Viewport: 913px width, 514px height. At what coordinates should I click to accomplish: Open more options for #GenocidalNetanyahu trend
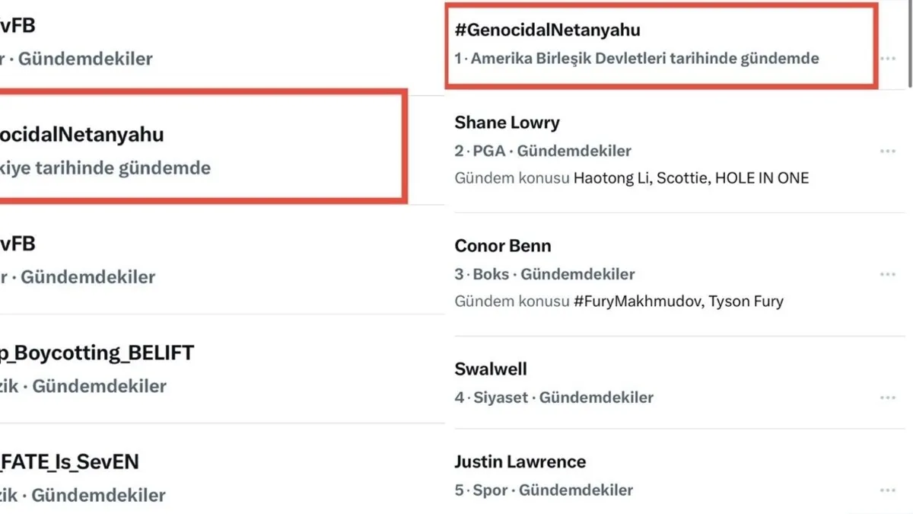pos(887,59)
